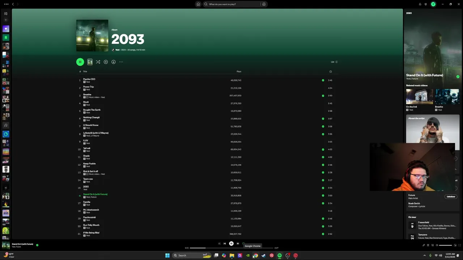This screenshot has width=463, height=260.
Task: Select the Team ceo track
Action: pyautogui.click(x=88, y=179)
